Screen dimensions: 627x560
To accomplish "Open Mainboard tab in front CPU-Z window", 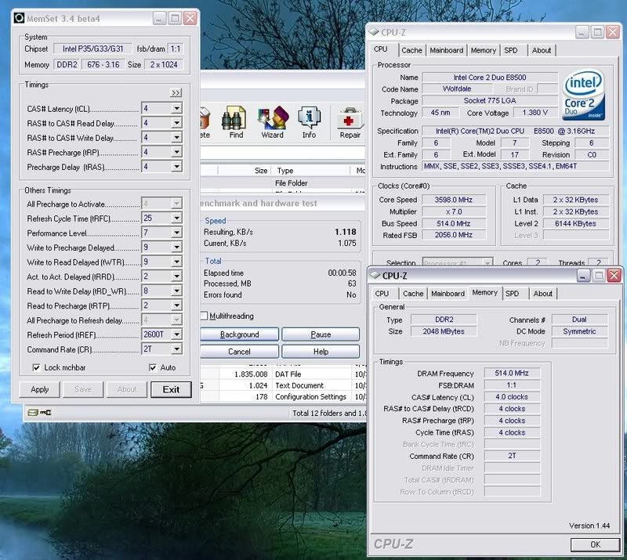I will tap(448, 294).
